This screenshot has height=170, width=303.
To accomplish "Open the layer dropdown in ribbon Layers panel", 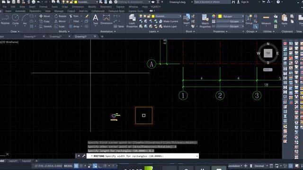I will [180, 16].
